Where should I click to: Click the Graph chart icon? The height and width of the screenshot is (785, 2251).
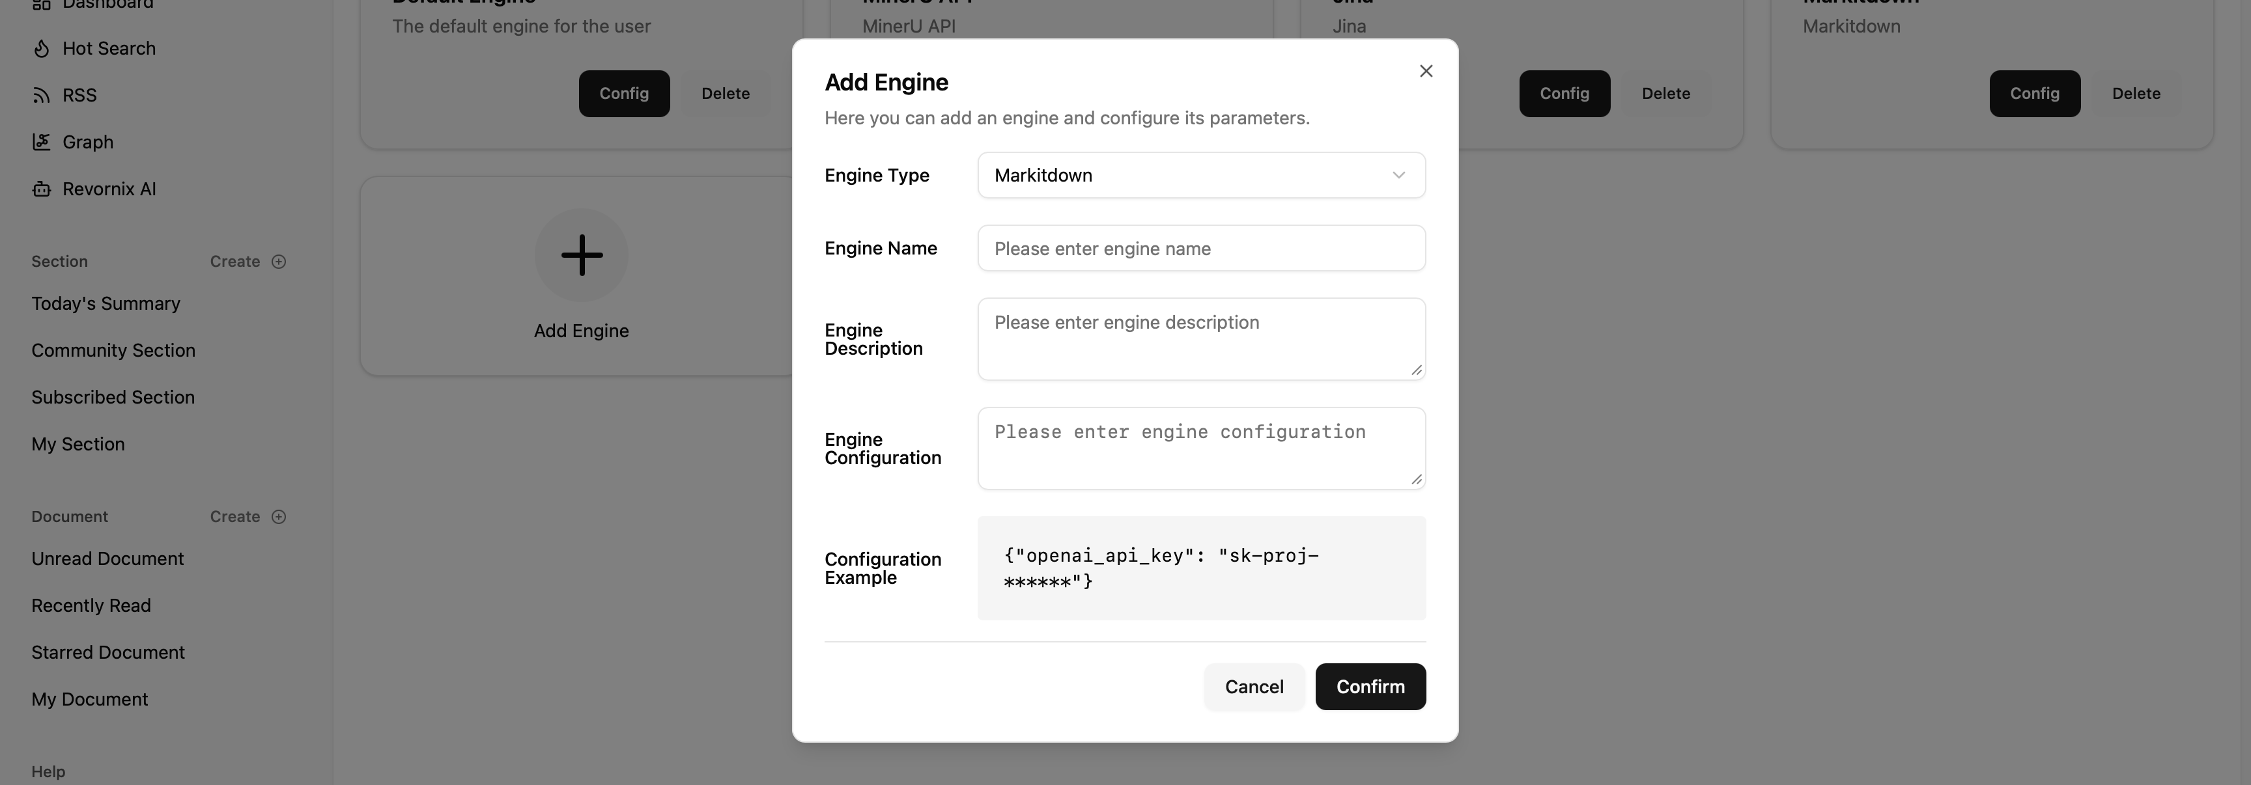41,141
